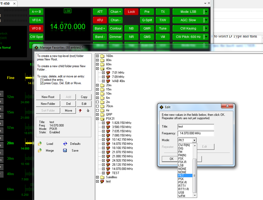Click the Defaults refresh icon
Viewport: 263px width, 200px height.
click(x=65, y=143)
